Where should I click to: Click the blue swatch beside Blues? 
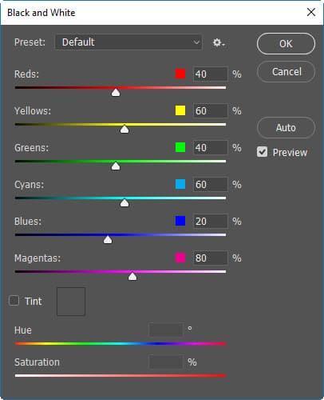click(x=180, y=221)
